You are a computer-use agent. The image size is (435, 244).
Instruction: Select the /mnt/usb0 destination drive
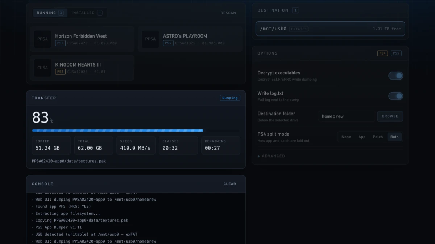tap(330, 29)
